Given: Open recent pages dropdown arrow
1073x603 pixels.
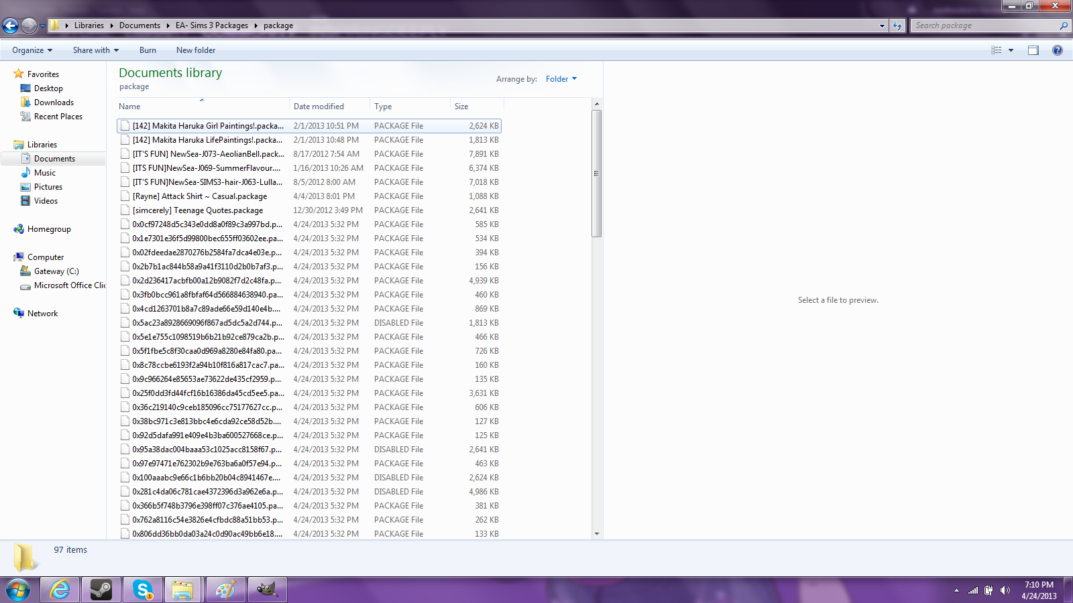Looking at the screenshot, I should click(x=42, y=26).
